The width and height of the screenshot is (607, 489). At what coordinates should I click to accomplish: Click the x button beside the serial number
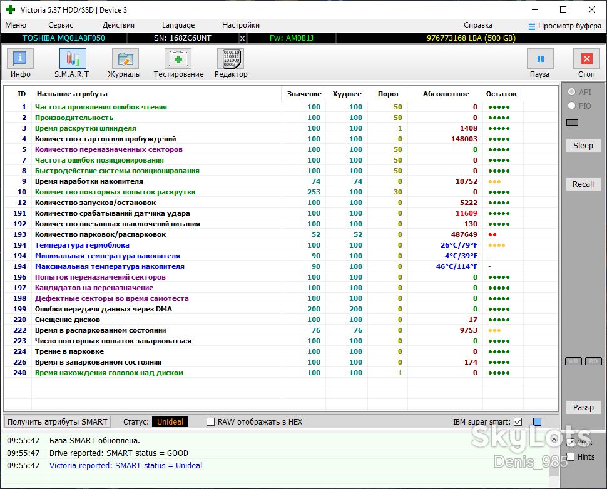242,38
